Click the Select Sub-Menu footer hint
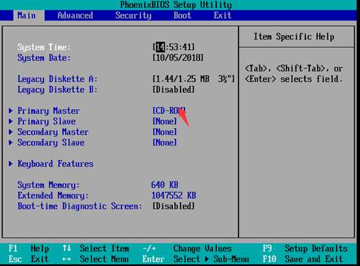This screenshot has height=266, width=360. point(211,259)
